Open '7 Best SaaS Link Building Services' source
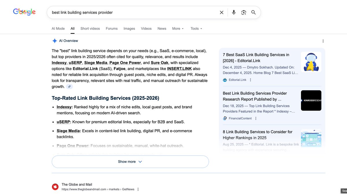The width and height of the screenshot is (347, 194). [256, 58]
